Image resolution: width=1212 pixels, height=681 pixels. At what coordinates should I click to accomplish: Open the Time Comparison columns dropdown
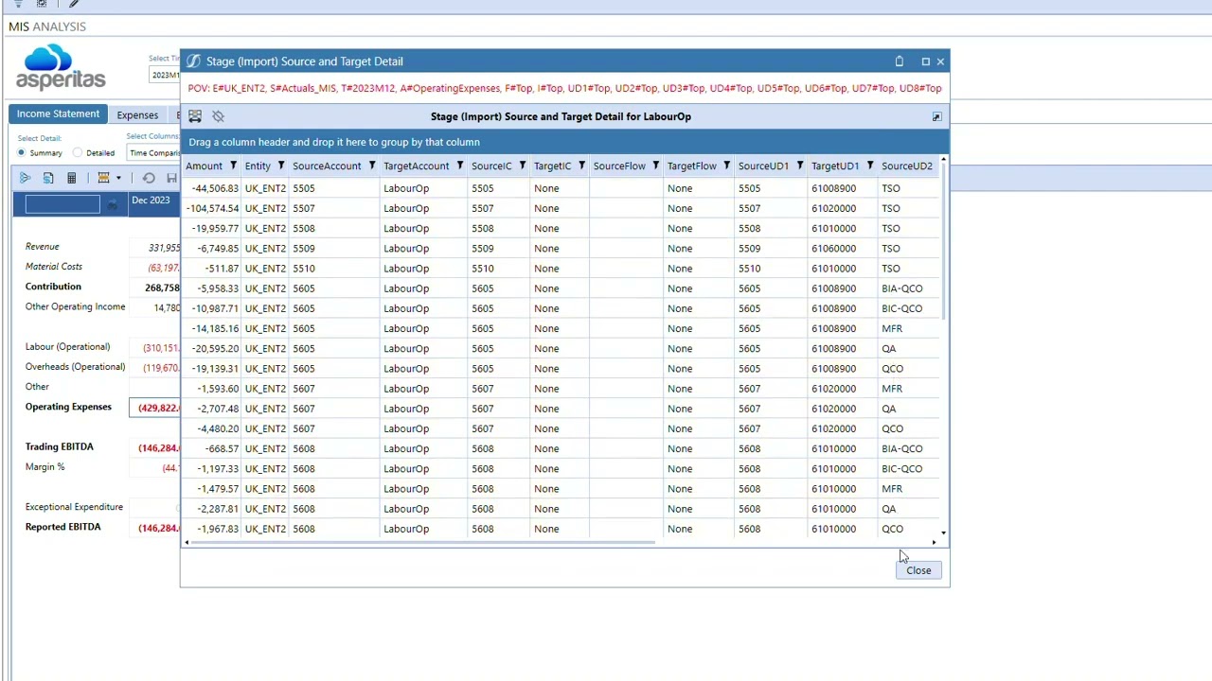[x=153, y=153]
